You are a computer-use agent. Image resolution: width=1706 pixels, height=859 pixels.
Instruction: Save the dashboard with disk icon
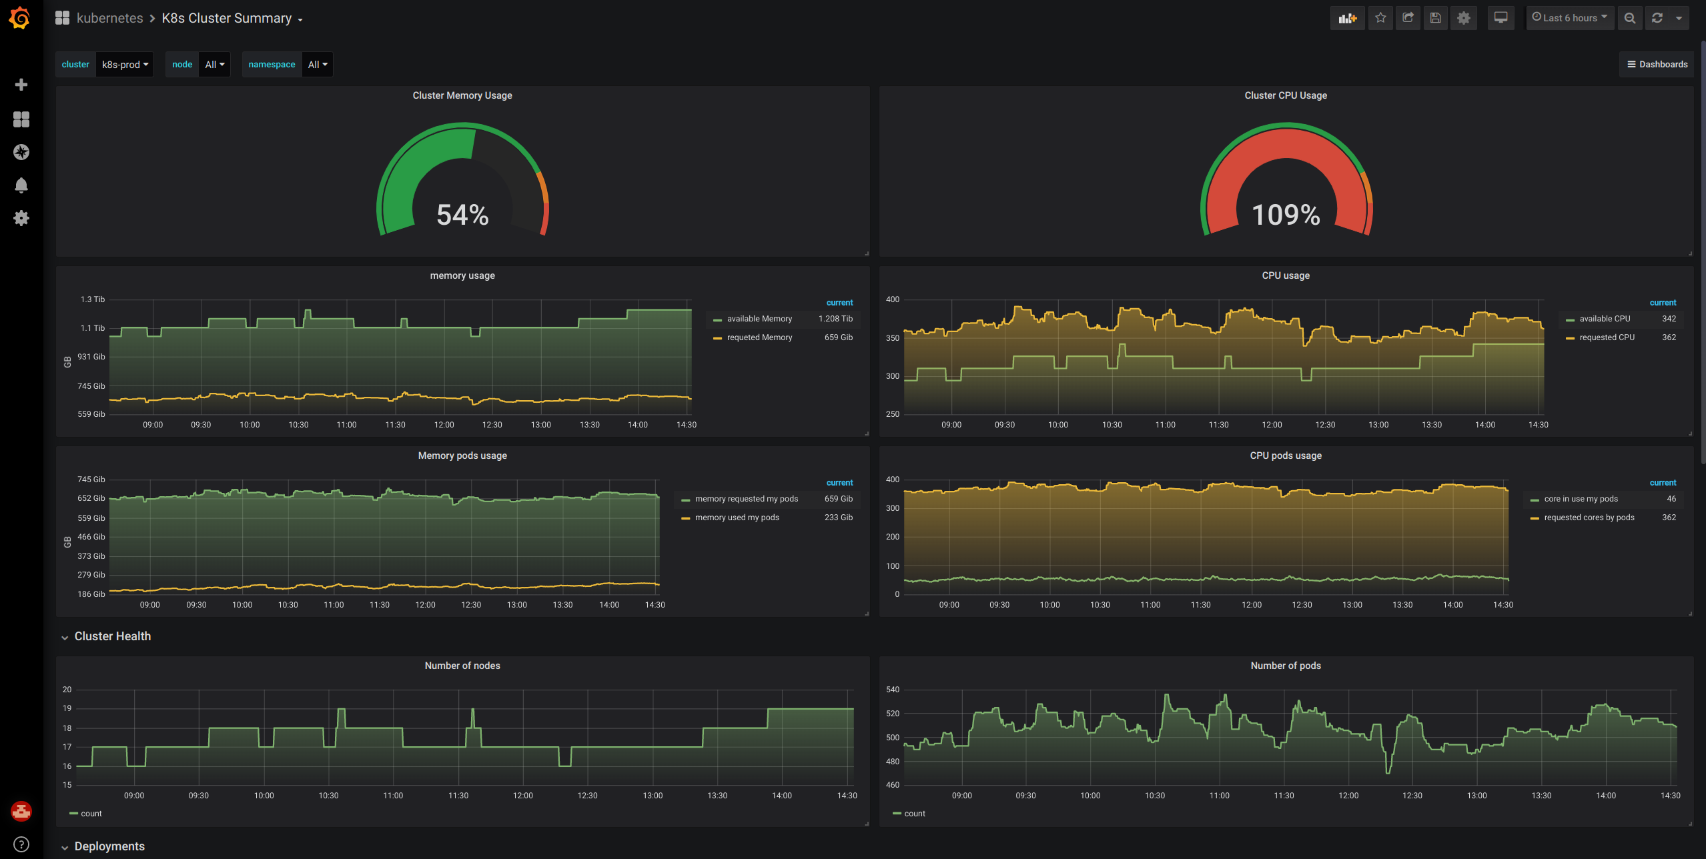pos(1435,18)
